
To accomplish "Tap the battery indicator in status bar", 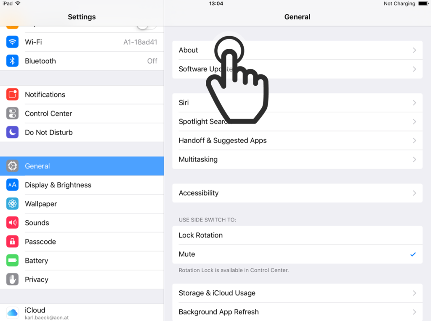I will 423,3.
